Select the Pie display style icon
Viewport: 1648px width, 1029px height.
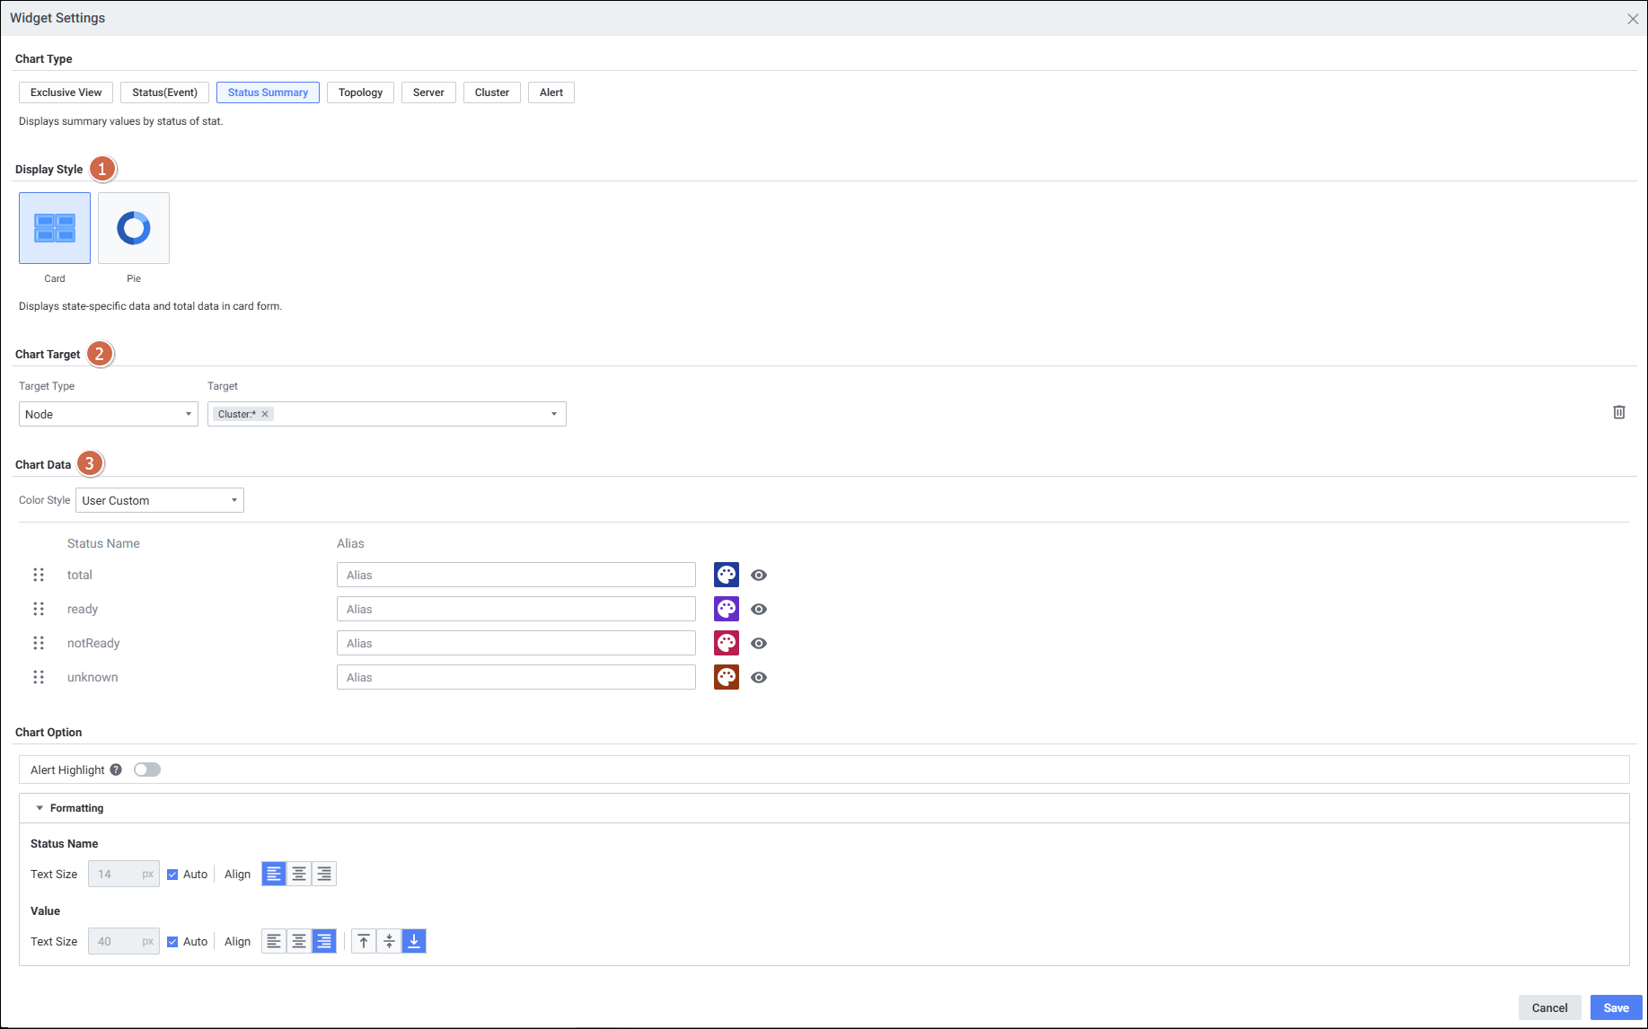coord(134,228)
